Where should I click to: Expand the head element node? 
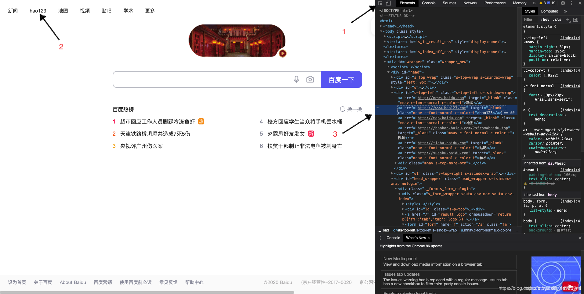tap(381, 26)
